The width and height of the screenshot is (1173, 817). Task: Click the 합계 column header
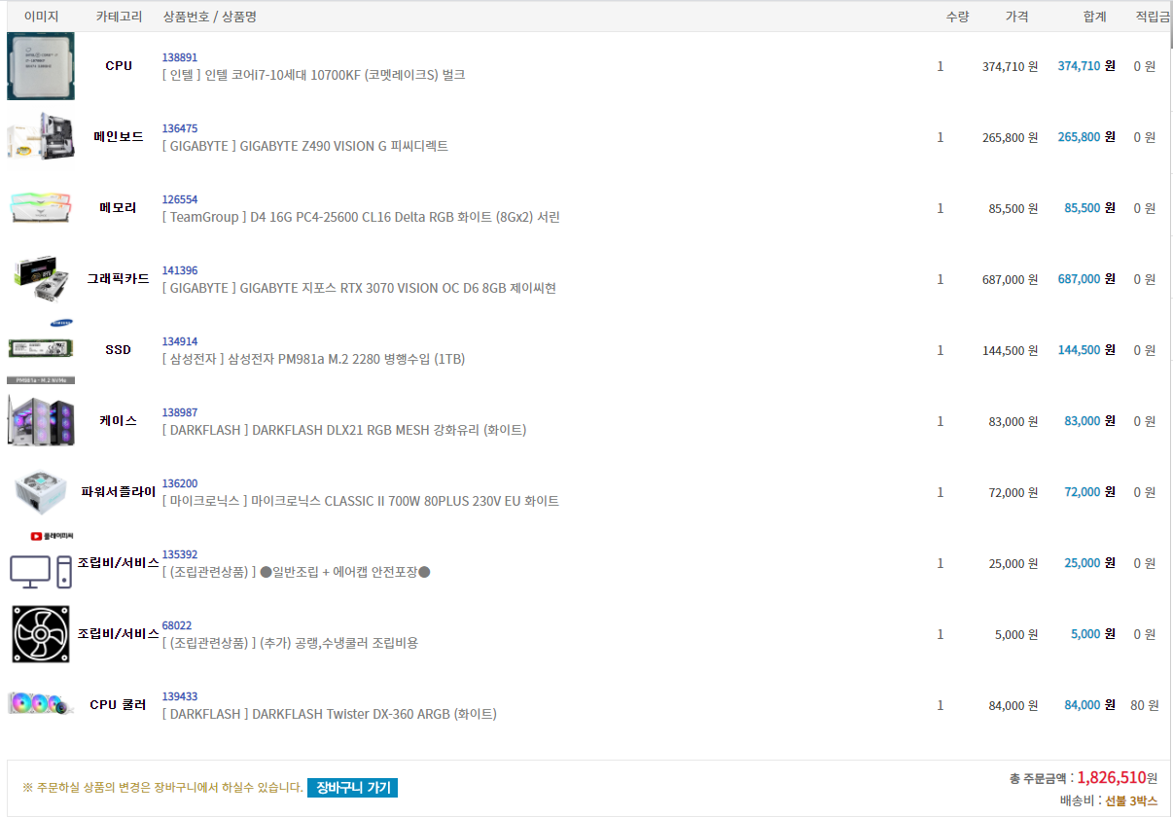1094,17
